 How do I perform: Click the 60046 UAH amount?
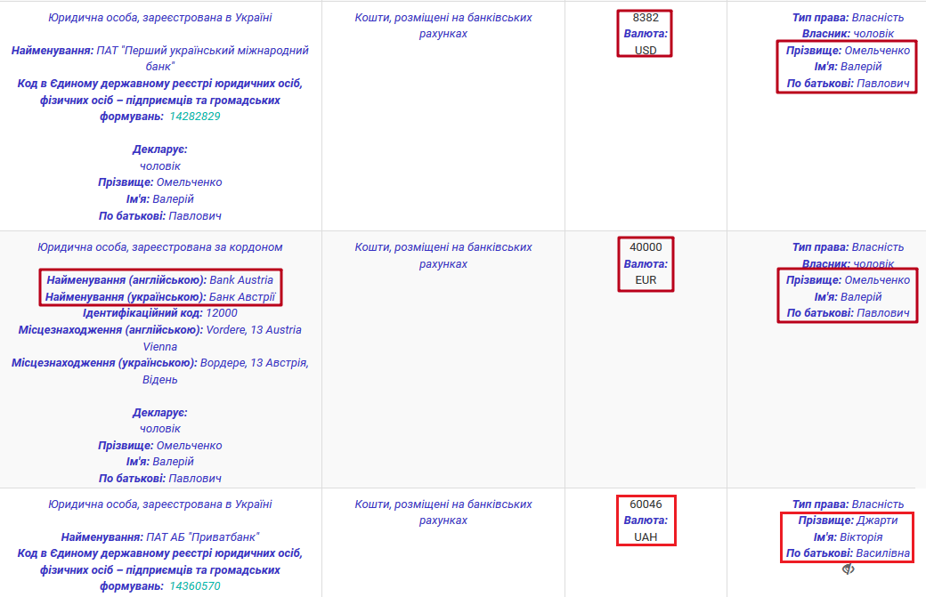coord(645,504)
